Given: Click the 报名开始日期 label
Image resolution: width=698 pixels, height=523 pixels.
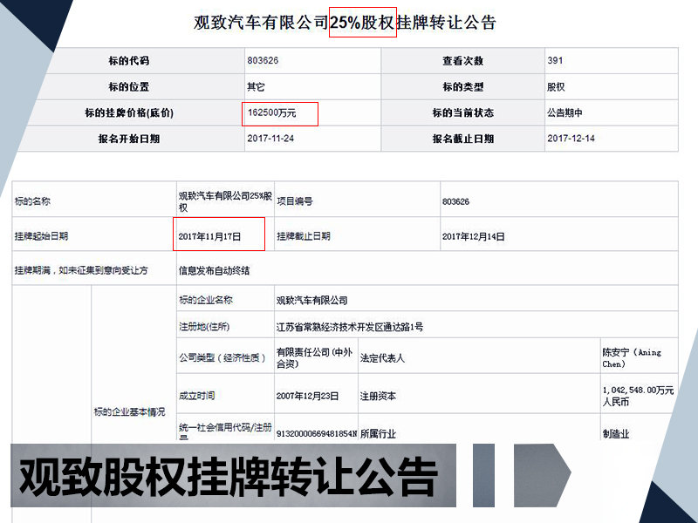Looking at the screenshot, I should [128, 139].
